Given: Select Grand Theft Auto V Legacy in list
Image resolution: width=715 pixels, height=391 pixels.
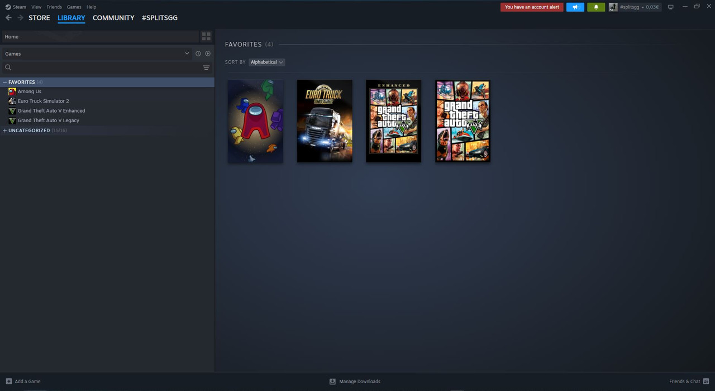Looking at the screenshot, I should 49,120.
